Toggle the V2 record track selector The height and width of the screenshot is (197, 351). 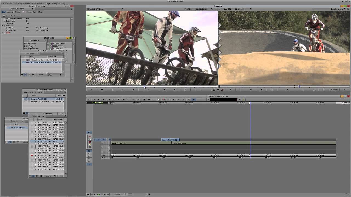[x=103, y=140]
